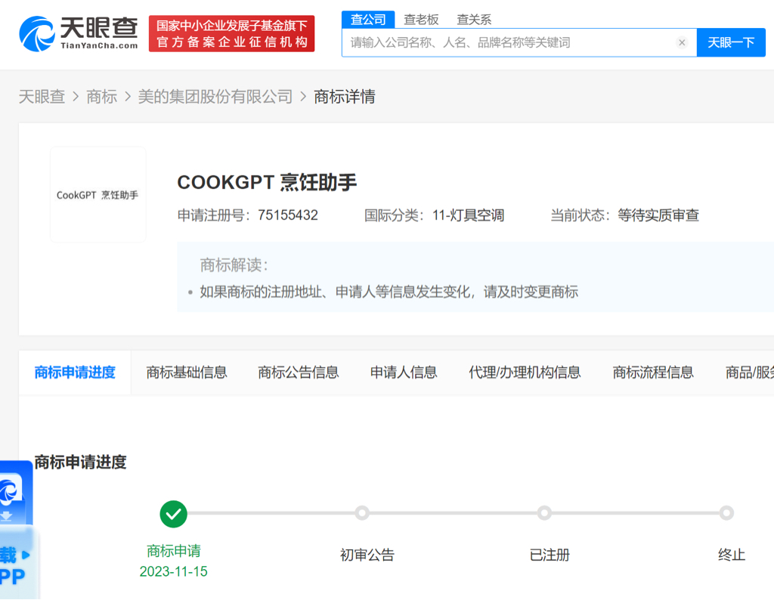The image size is (774, 600).
Task: Click the clear × icon in search box
Action: pyautogui.click(x=682, y=42)
